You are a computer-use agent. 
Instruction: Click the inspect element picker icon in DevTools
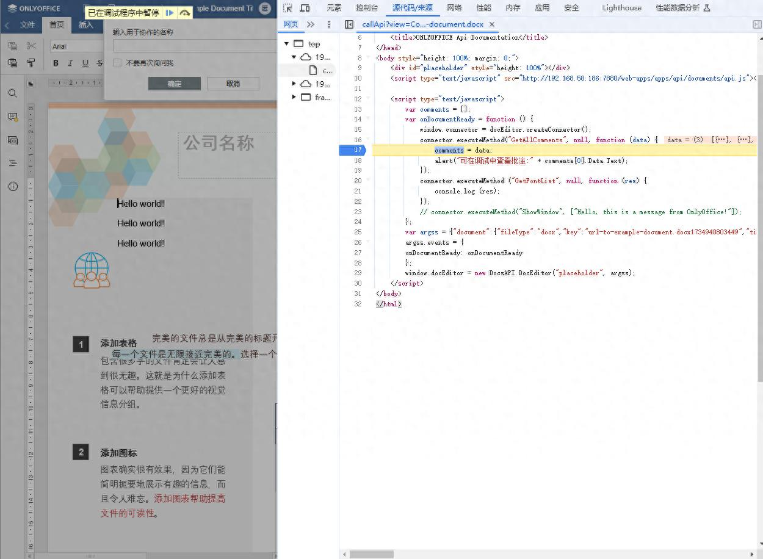[287, 8]
